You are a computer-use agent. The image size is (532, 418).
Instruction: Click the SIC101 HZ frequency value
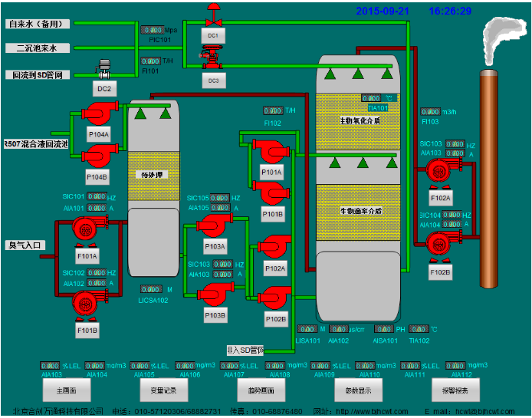point(97,196)
